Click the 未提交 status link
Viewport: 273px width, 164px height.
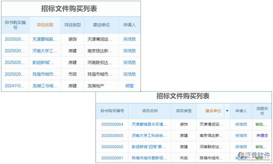[x=262, y=136]
